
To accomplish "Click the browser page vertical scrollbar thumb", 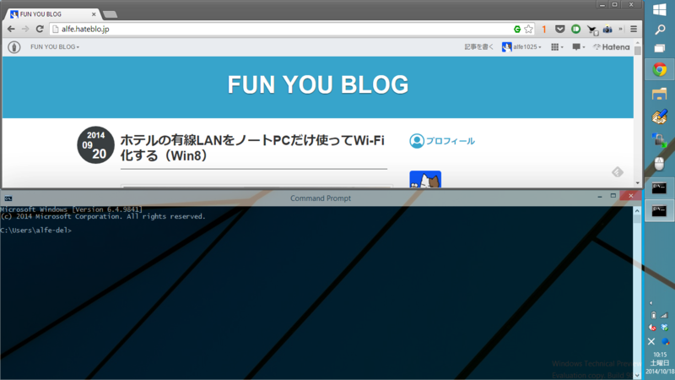I will coord(638,50).
